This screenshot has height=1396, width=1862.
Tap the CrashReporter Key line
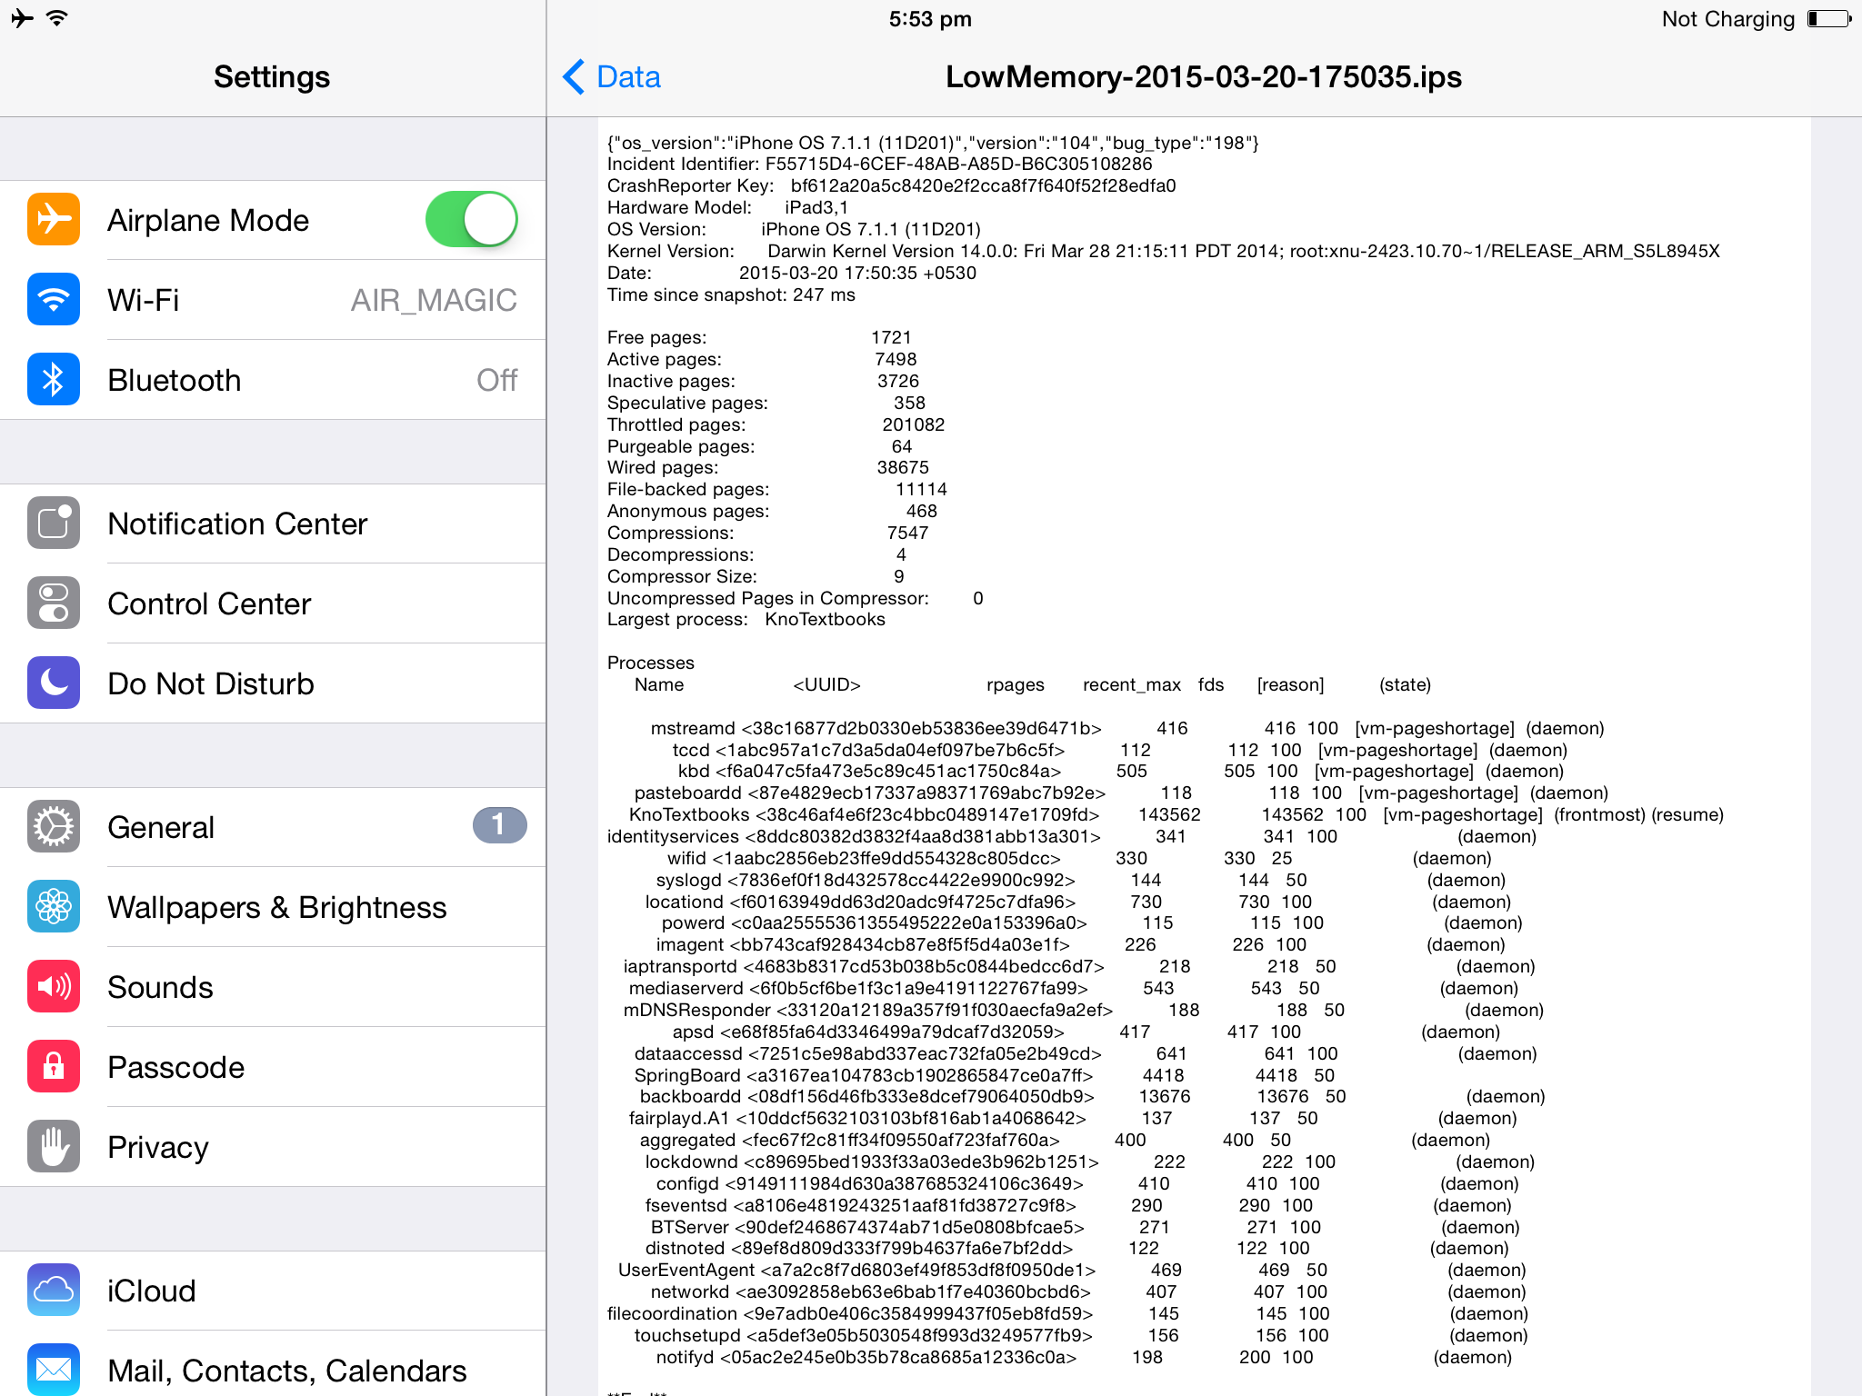point(892,186)
